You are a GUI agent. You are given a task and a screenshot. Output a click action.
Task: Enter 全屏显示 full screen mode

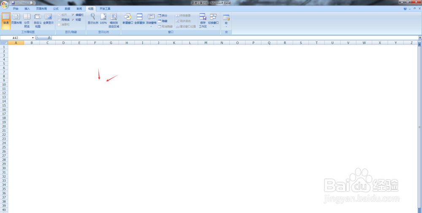coord(49,19)
